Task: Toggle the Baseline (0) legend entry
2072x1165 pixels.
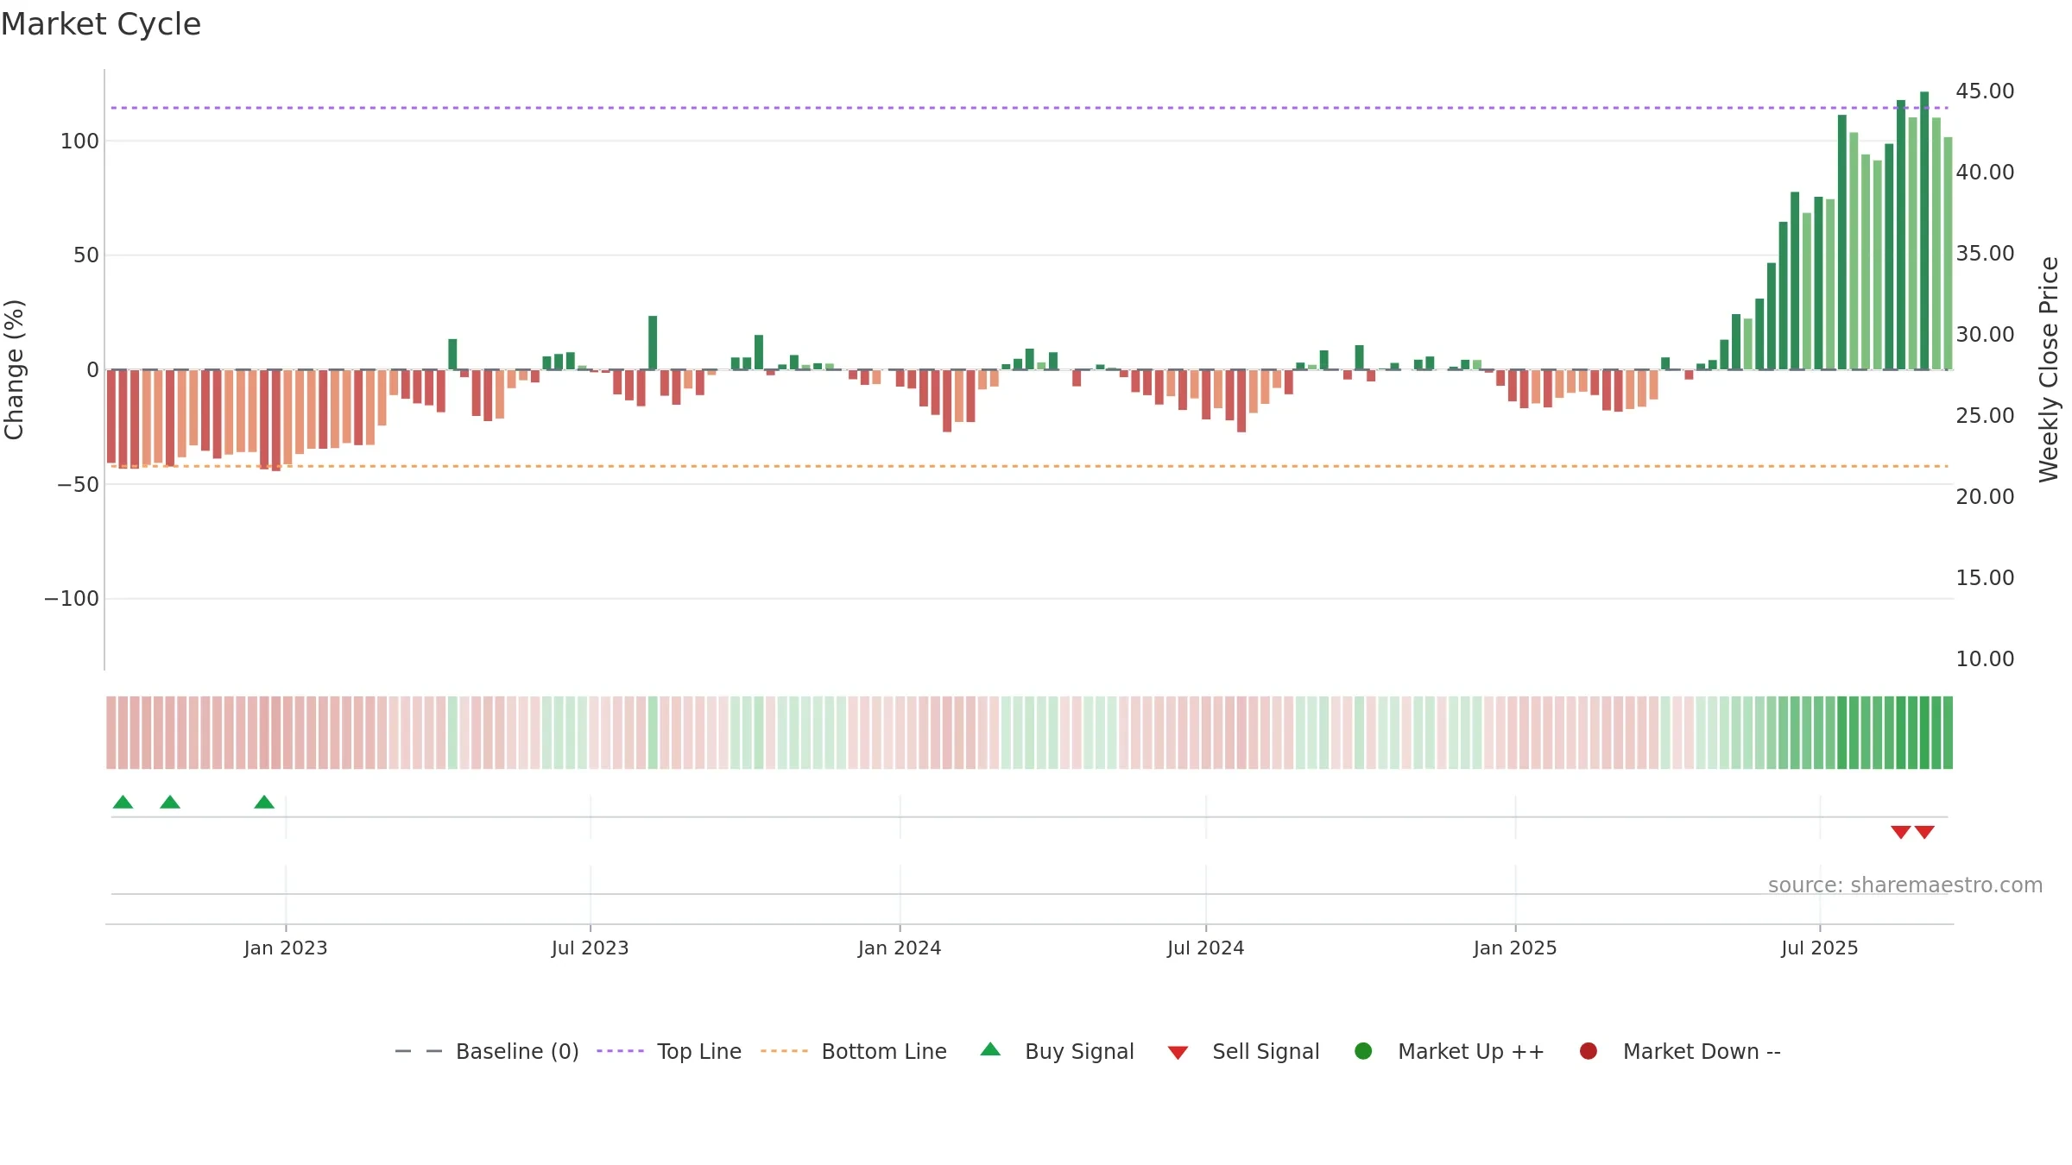Action: 486,1051
